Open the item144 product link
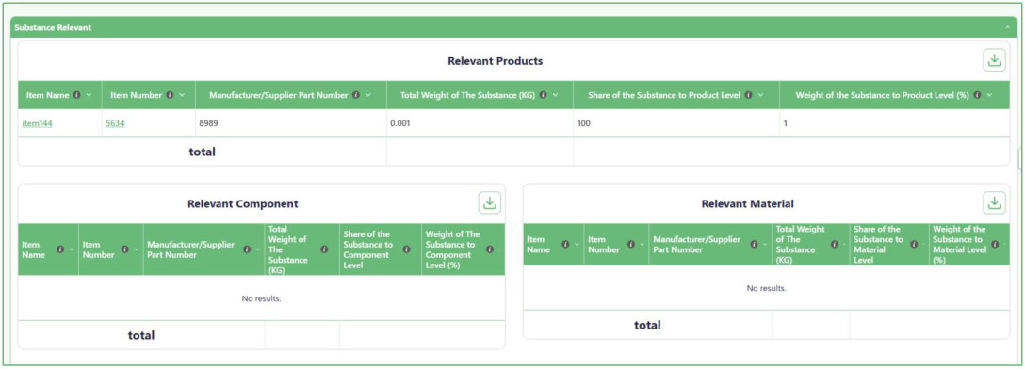Image resolution: width=1025 pixels, height=369 pixels. 37,122
